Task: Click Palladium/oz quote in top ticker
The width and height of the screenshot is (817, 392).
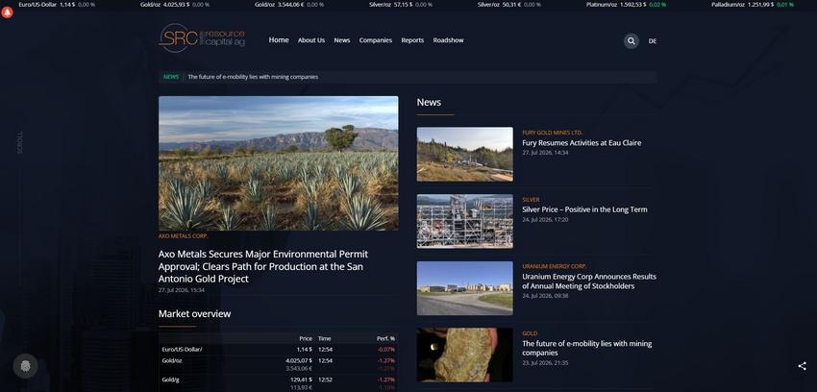Action: 753,4
